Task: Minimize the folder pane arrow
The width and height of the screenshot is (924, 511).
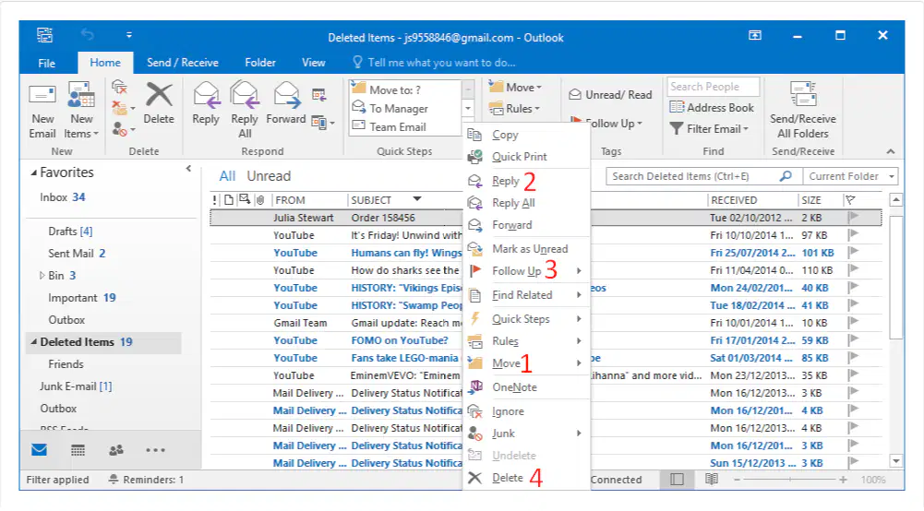Action: pos(188,169)
